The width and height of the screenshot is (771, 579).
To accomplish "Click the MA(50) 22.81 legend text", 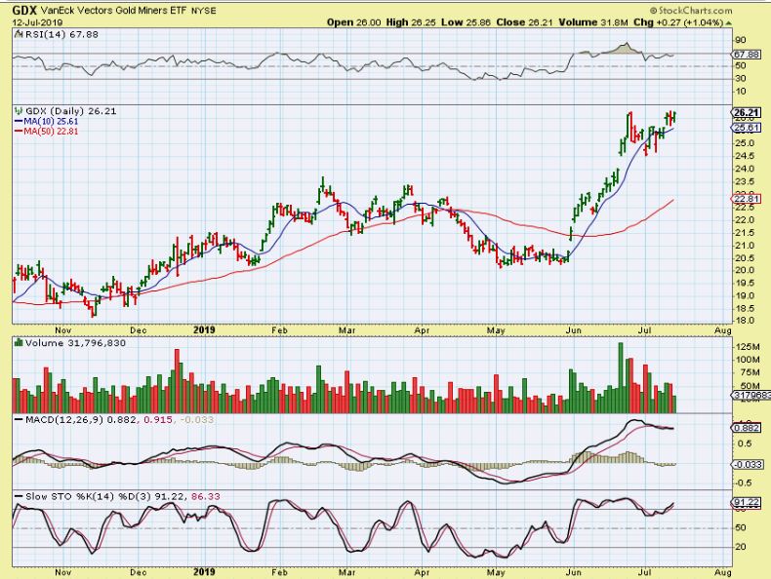I will (x=51, y=132).
